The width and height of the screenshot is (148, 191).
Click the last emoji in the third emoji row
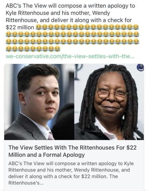pos(136,41)
